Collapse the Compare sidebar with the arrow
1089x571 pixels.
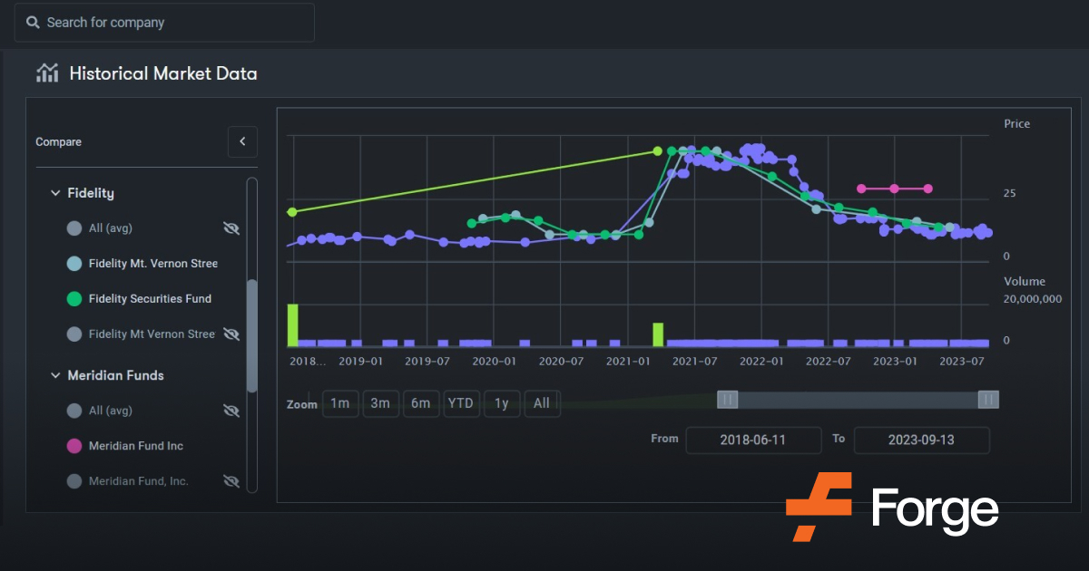point(242,141)
